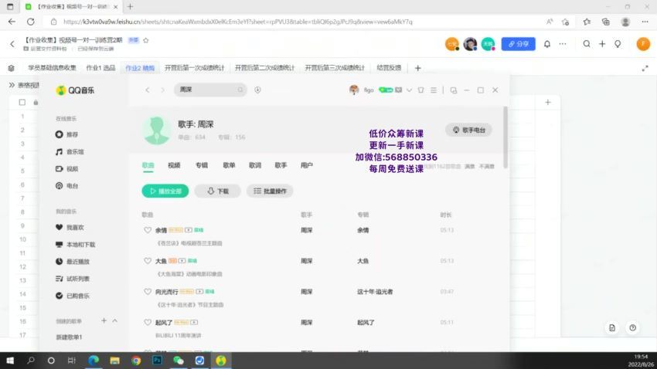The image size is (657, 369).
Task: Open Feishu sheet tab 结营反馈
Action: (x=389, y=68)
